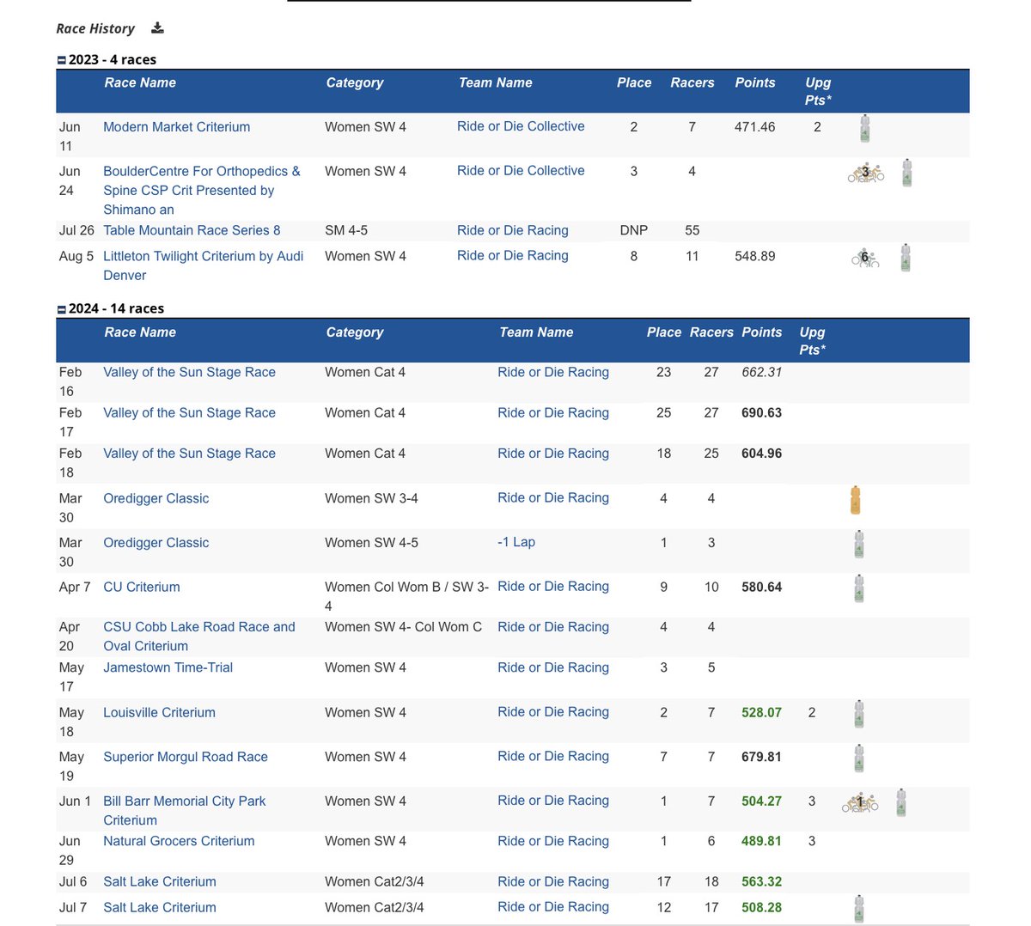Open Louisville Criterium race link
Viewport: 1031px width, 926px height.
159,712
